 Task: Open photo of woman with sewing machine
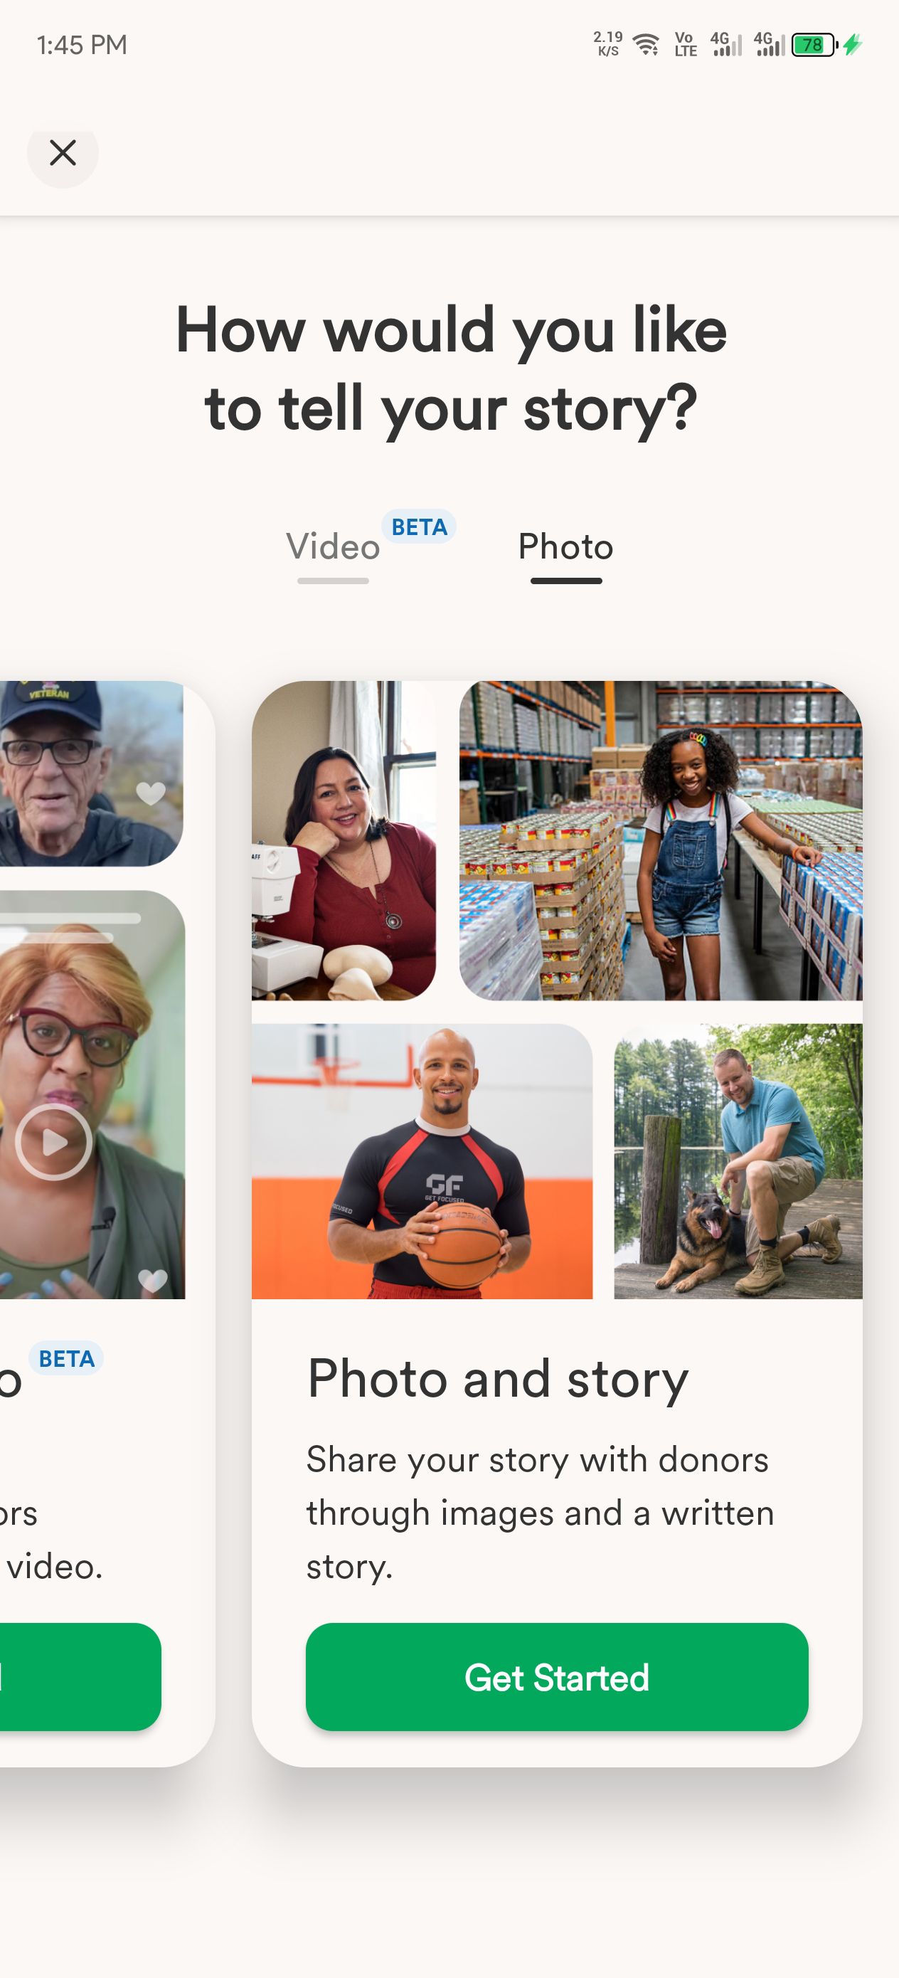344,840
